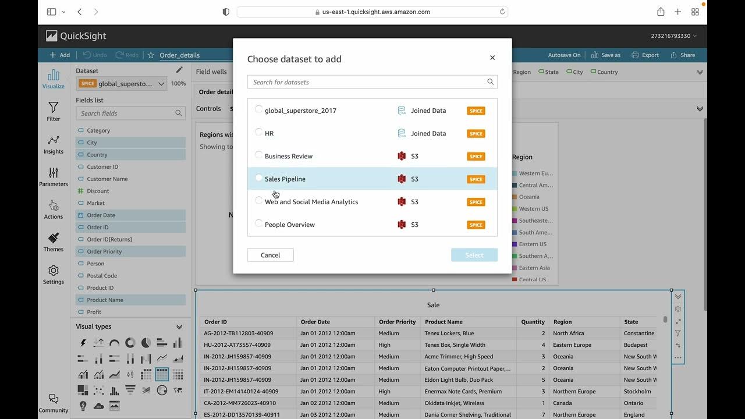The width and height of the screenshot is (745, 419).
Task: Select the vertical bar chart visual type
Action: click(178, 343)
